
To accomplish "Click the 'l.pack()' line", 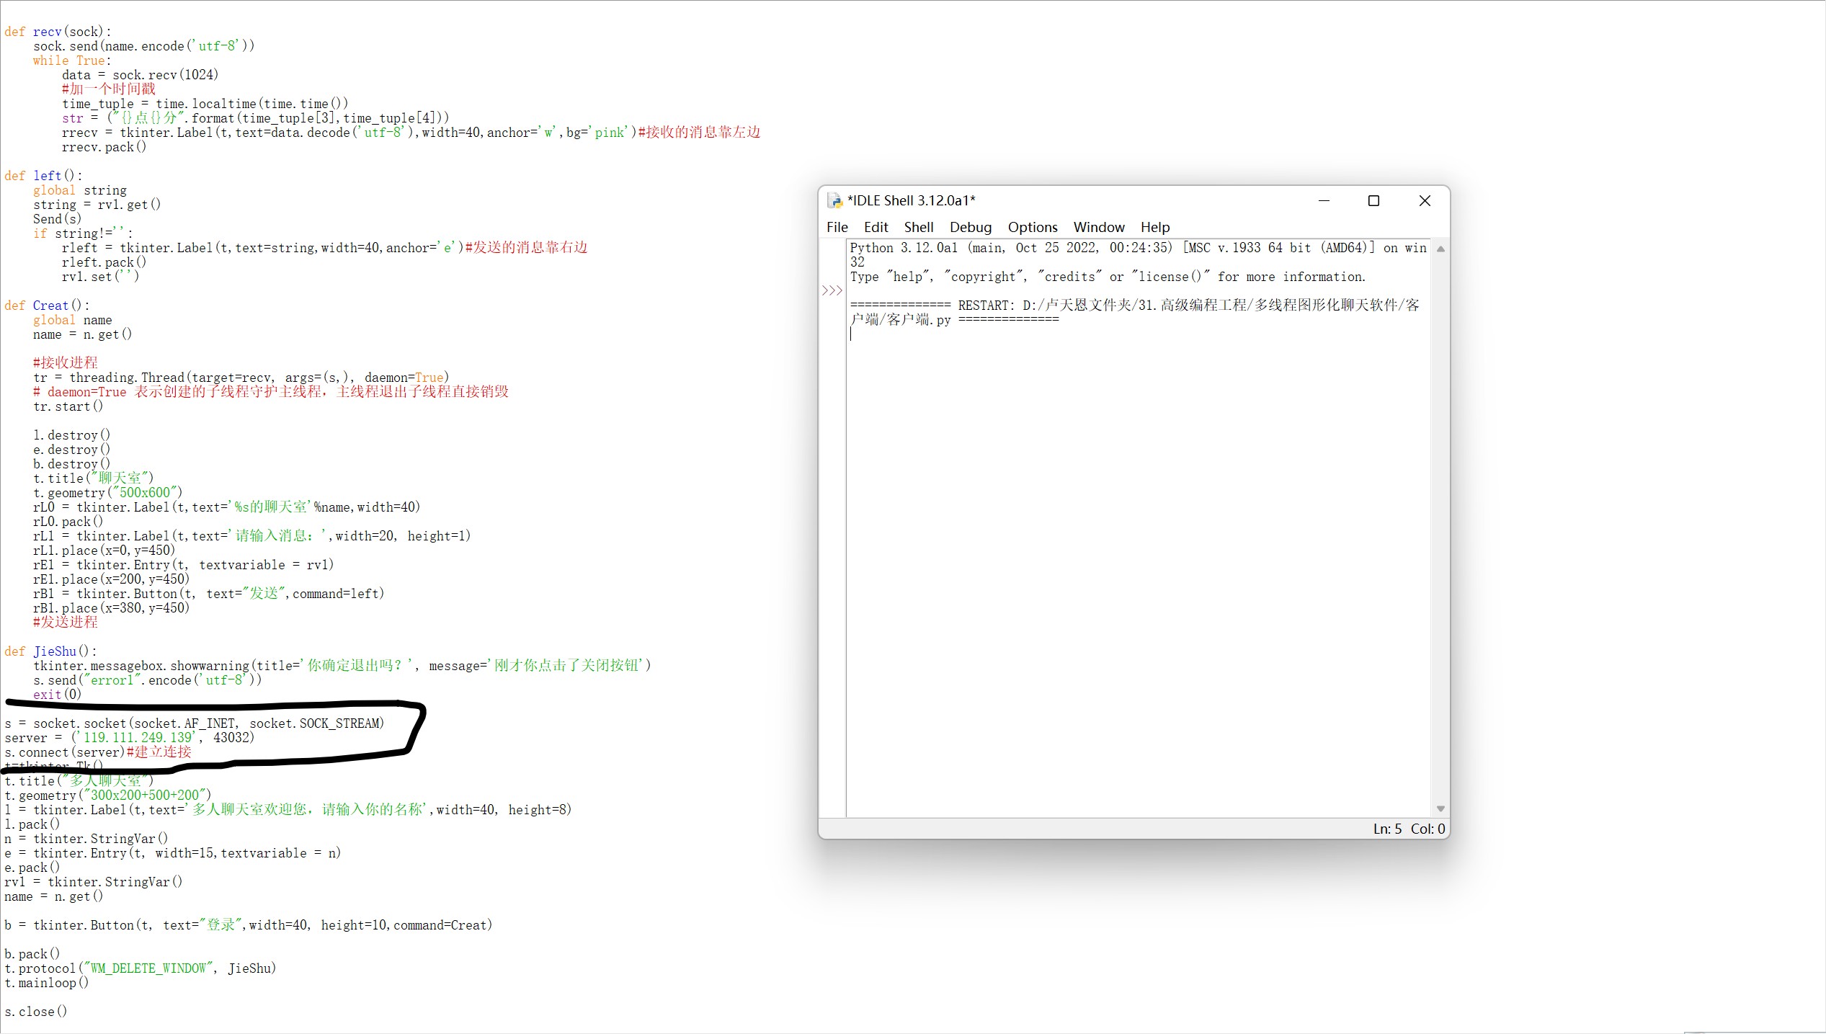I will pos(32,824).
